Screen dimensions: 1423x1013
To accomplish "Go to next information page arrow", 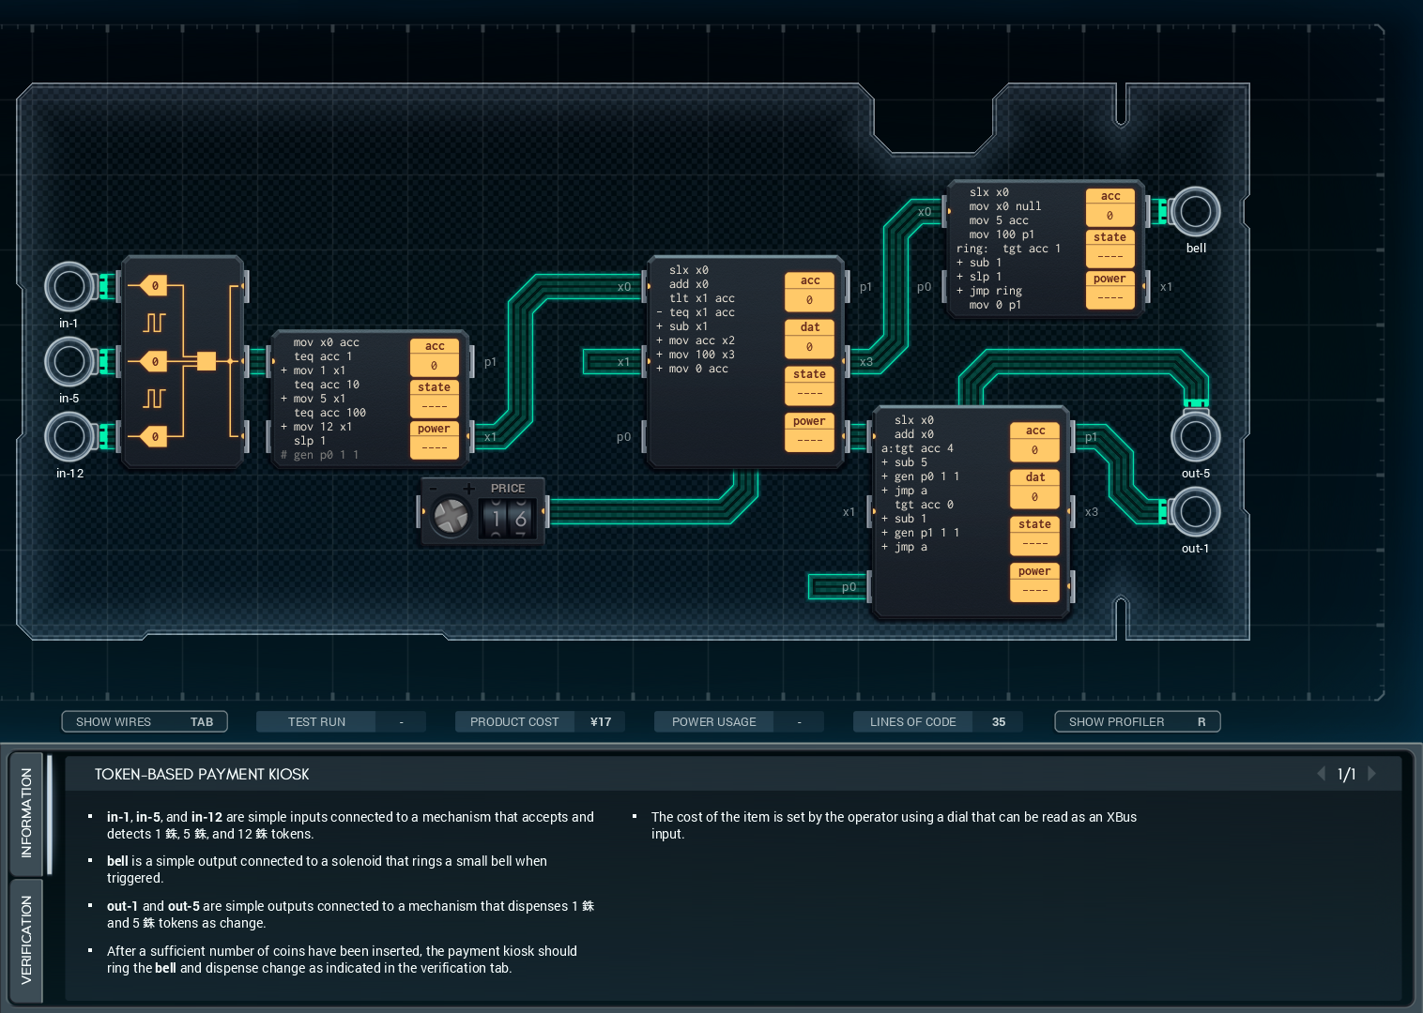I will pos(1372,774).
